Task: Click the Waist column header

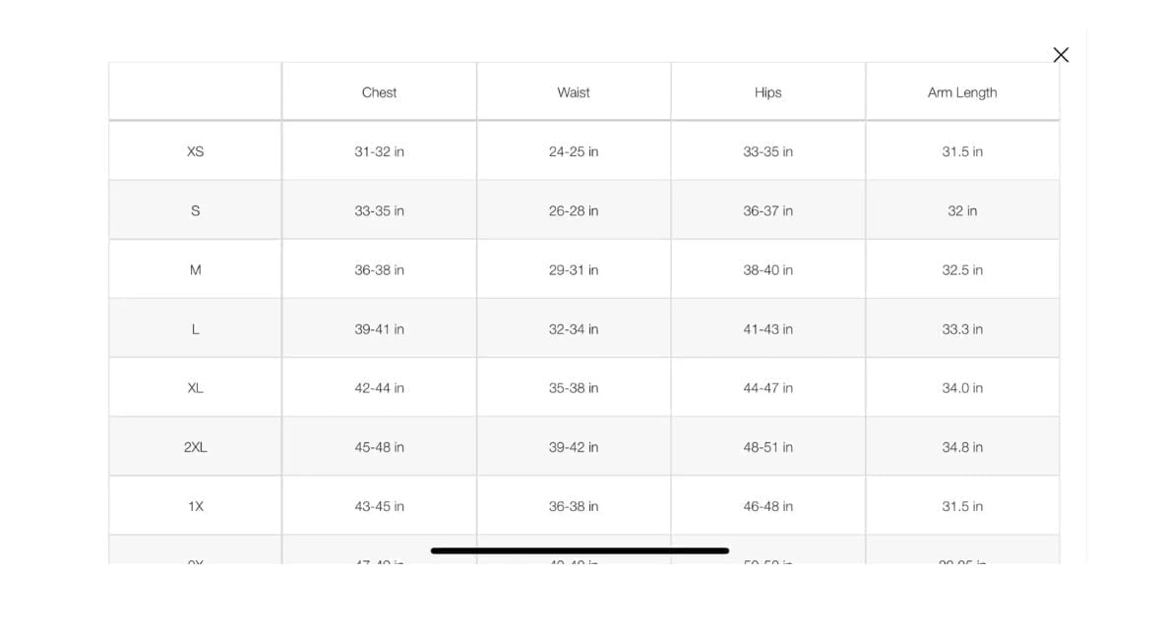Action: [574, 92]
